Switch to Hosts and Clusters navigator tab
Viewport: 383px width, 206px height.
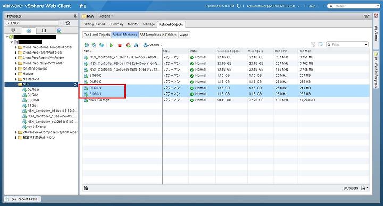[x=13, y=30]
